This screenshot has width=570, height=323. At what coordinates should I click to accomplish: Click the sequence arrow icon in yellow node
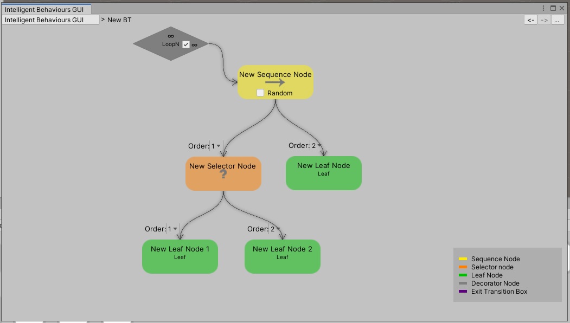(275, 82)
